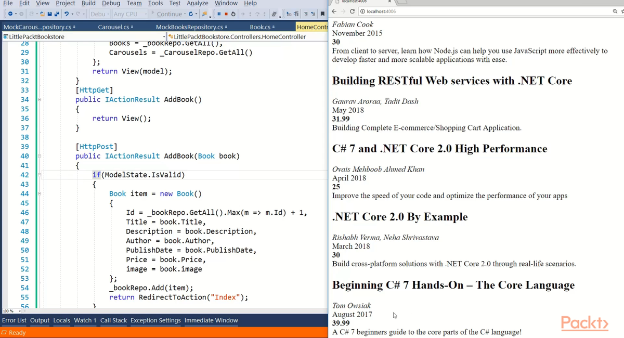Click the Open File folder icon
Viewport: 624px width, 338px height.
click(x=42, y=14)
